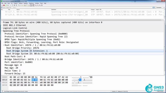Open the Help menu

[45, 3]
